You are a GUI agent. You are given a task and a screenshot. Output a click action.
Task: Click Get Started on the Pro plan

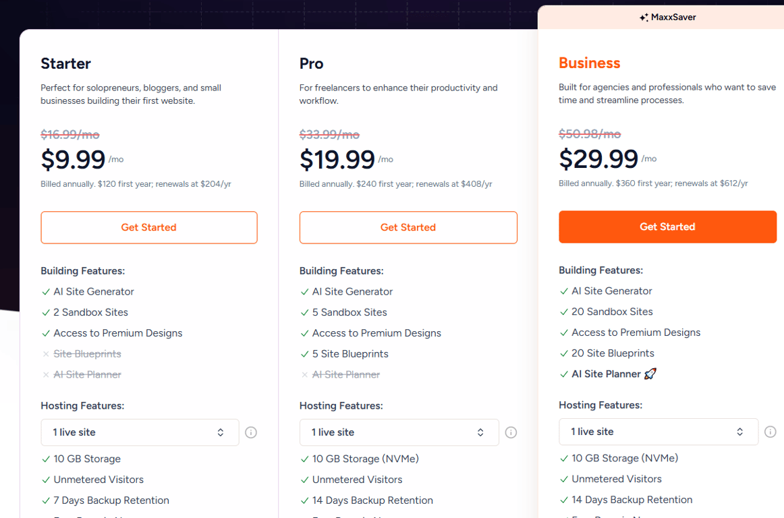pos(408,227)
